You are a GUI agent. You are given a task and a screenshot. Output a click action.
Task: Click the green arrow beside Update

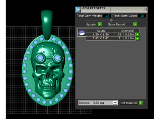coord(100,24)
